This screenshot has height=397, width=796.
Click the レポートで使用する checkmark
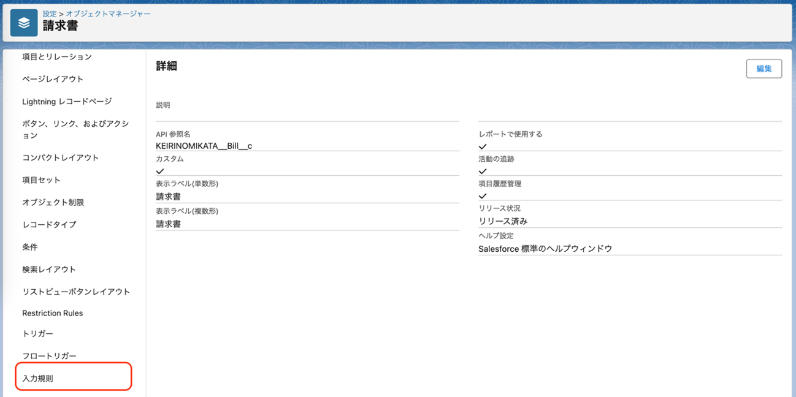click(483, 146)
